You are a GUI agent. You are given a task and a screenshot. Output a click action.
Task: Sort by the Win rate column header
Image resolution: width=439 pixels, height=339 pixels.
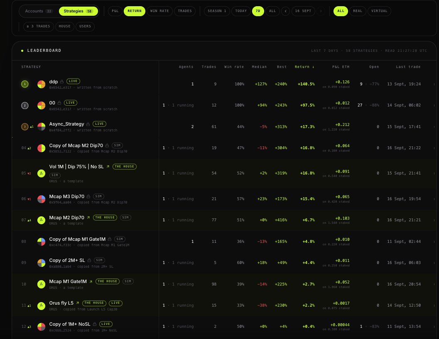(x=234, y=67)
